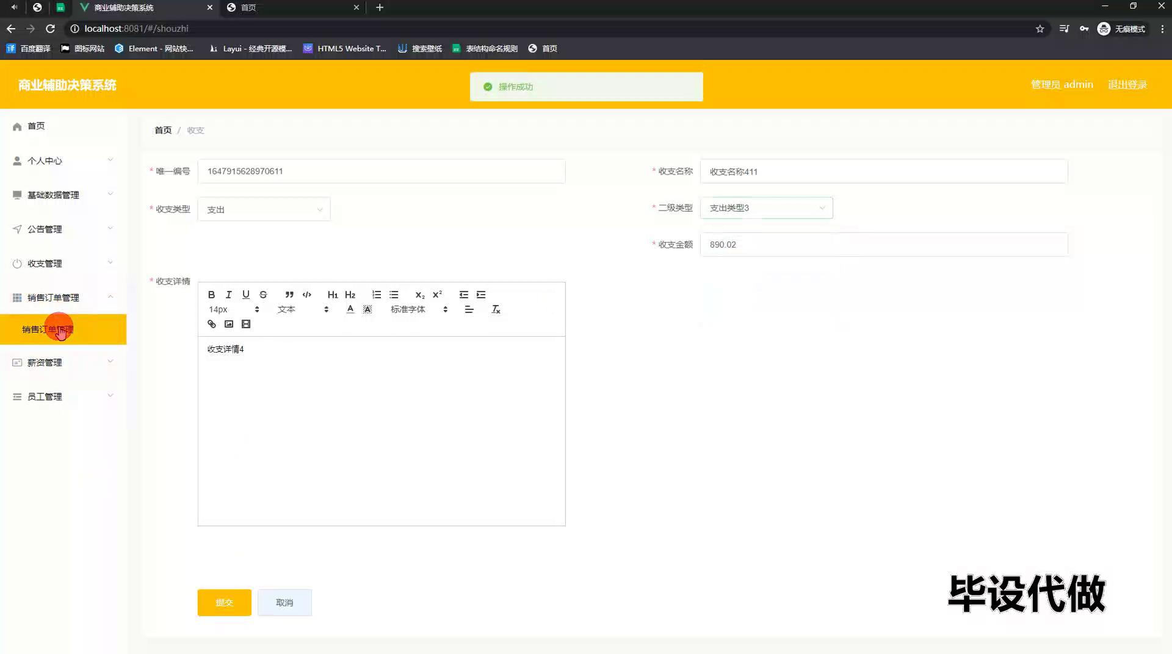
Task: Insert a hyperlink via the link icon
Action: [x=212, y=324]
